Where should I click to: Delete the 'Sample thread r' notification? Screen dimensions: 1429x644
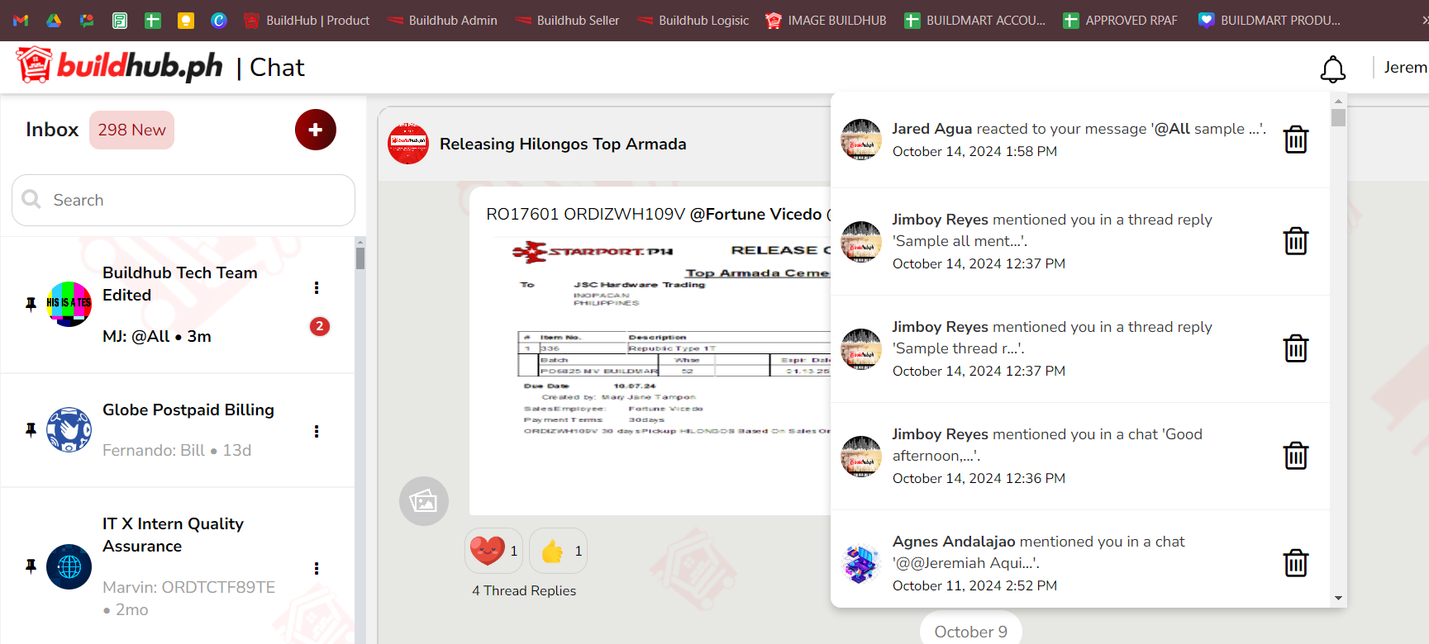tap(1295, 348)
